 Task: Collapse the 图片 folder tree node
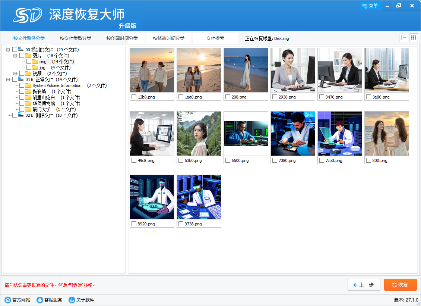click(x=15, y=56)
